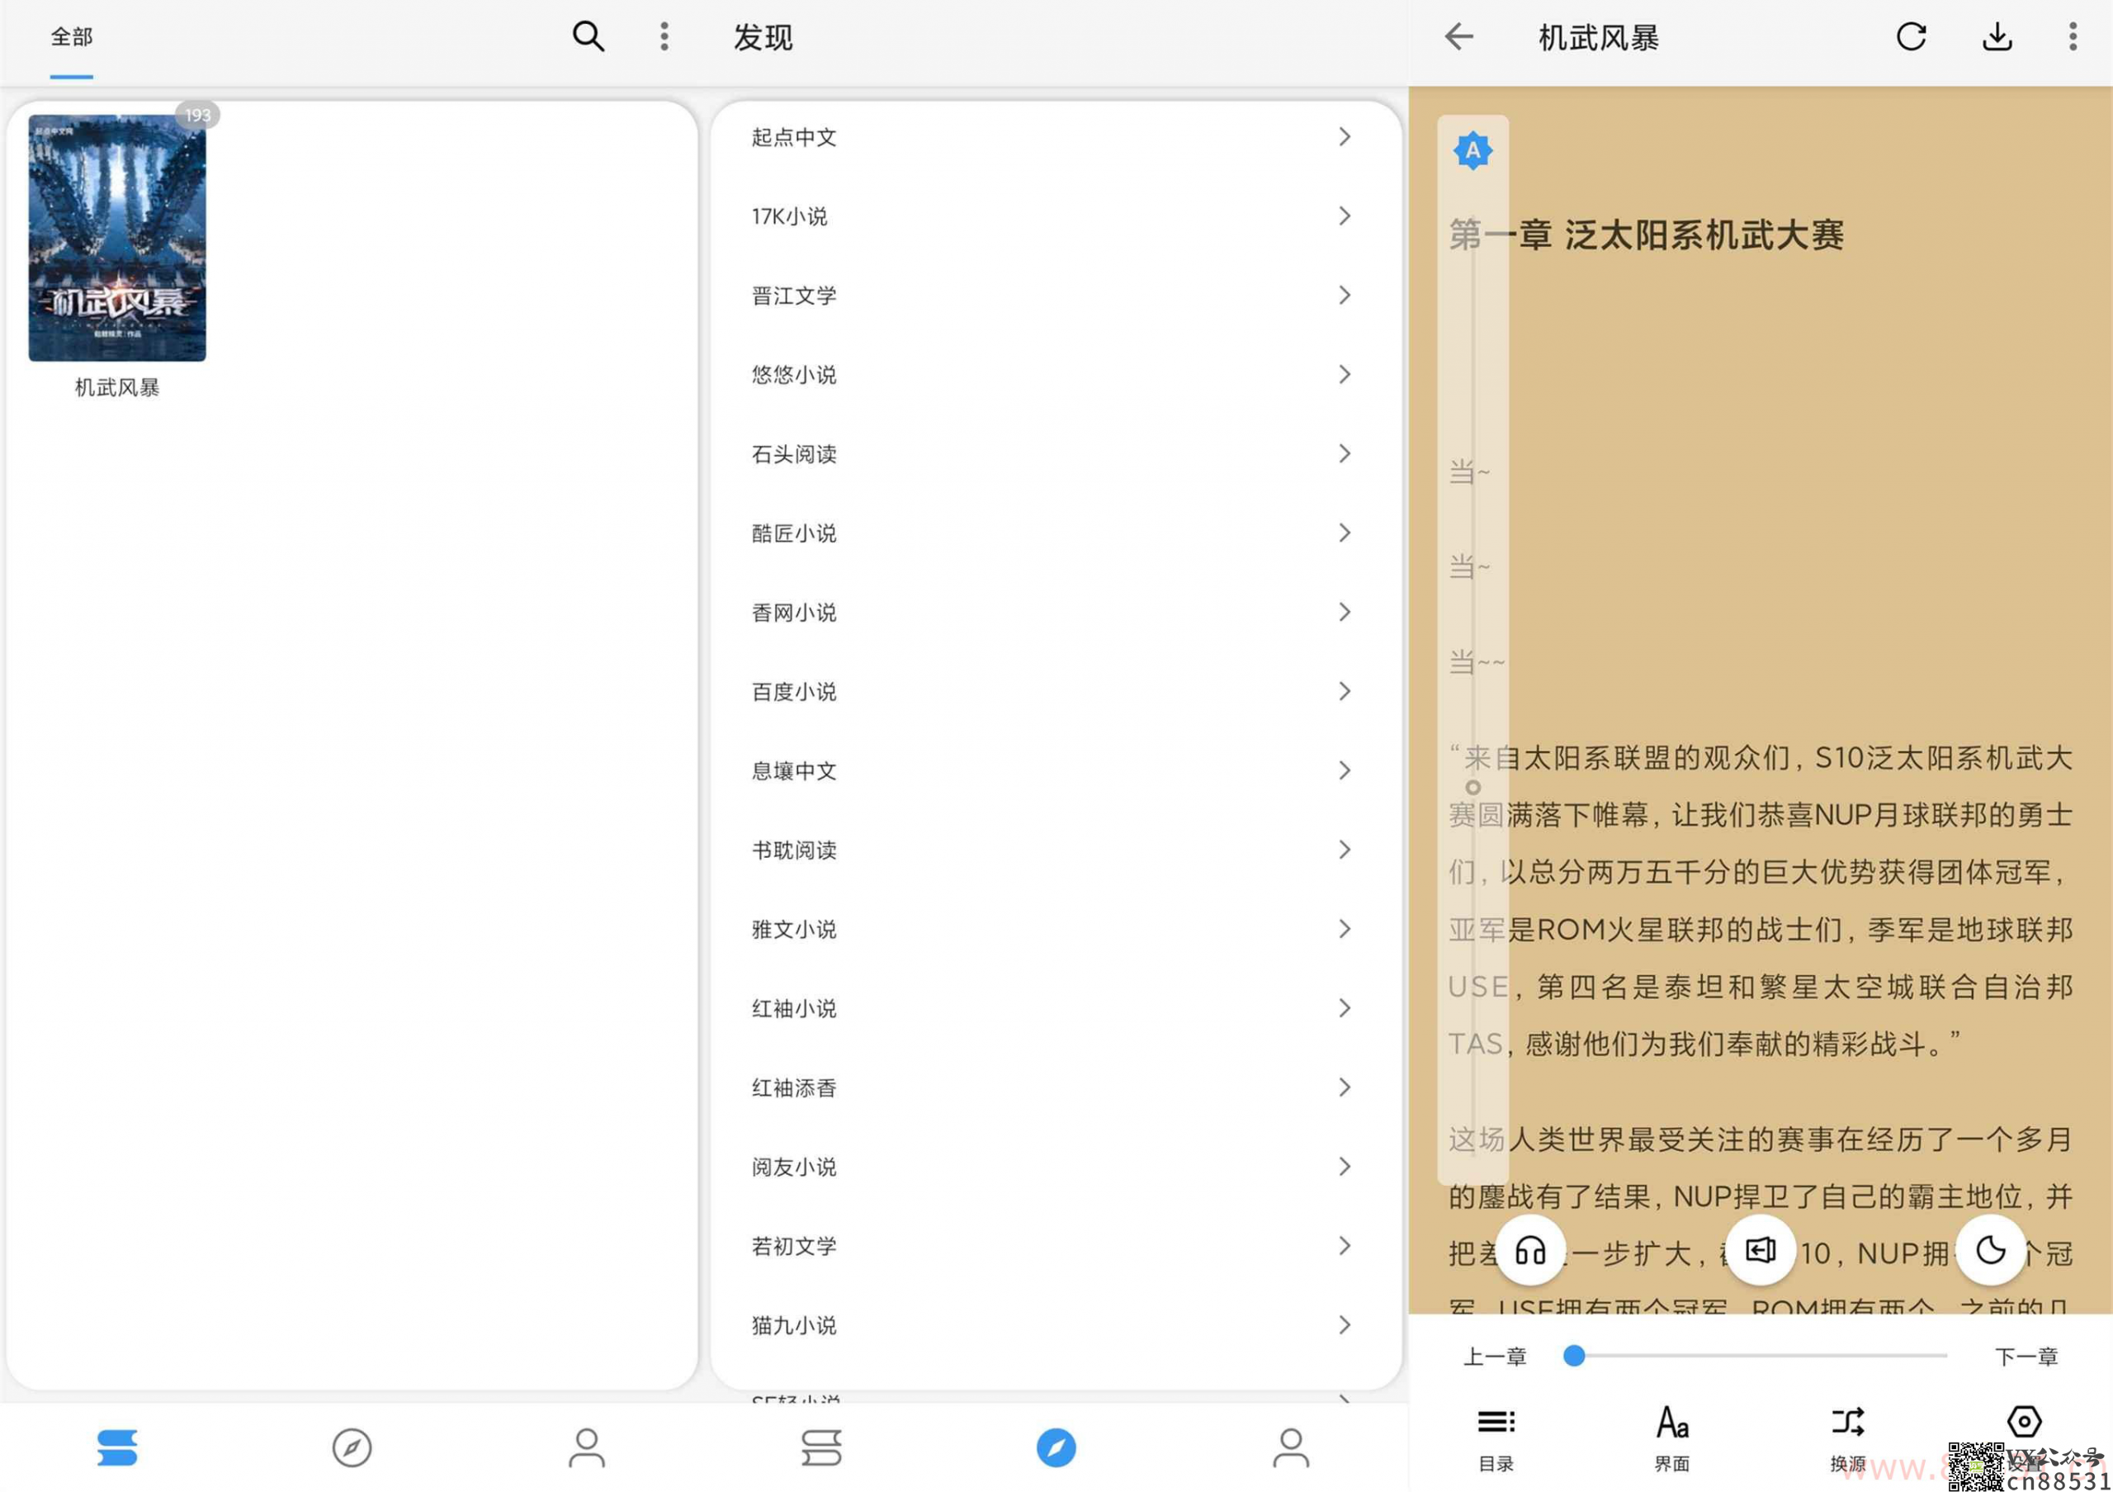Adjust the chapter progress slider
Screen dimensions: 2113x1492
coord(1576,1355)
